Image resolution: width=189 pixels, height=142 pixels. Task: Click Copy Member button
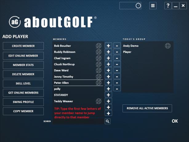[23, 111]
